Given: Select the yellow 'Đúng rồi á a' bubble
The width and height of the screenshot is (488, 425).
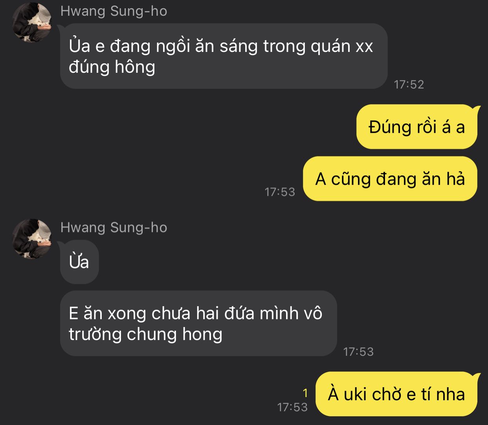Looking at the screenshot, I should (417, 127).
